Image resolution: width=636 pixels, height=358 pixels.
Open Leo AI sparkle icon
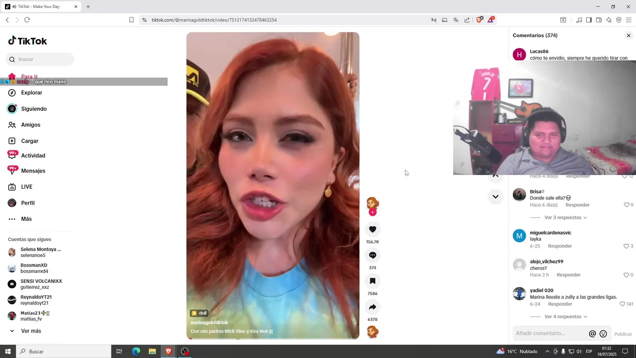609,20
